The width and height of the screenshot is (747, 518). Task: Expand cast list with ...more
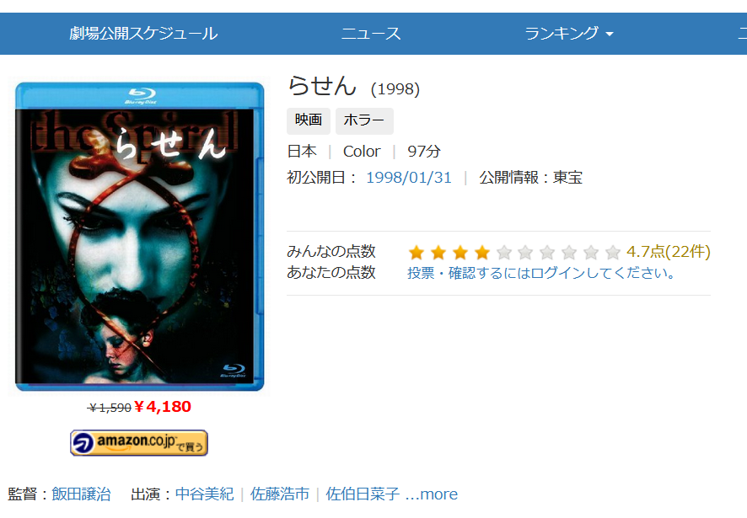(432, 494)
